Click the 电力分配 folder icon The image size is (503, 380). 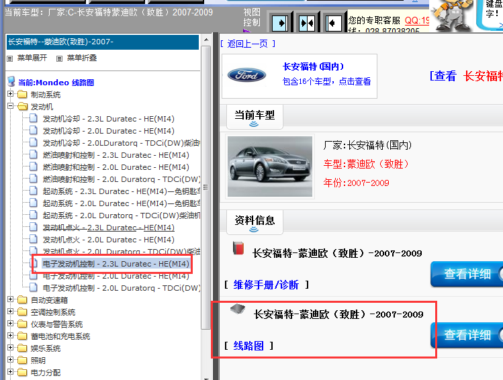click(x=22, y=373)
